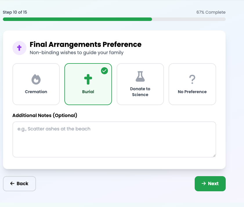The height and width of the screenshot is (207, 244).
Task: Click the resize handle of notes textarea
Action: point(214,155)
